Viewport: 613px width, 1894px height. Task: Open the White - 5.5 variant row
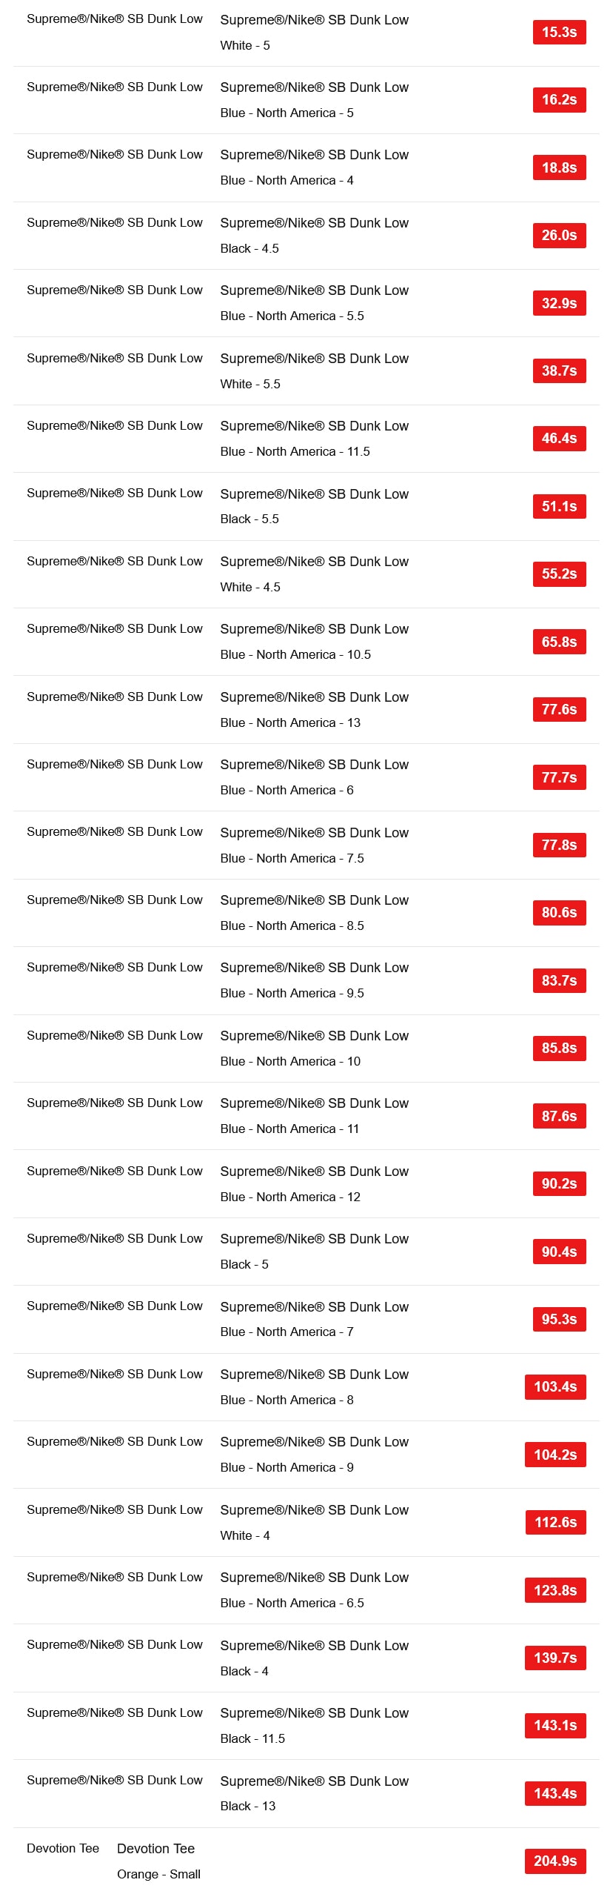tap(250, 384)
